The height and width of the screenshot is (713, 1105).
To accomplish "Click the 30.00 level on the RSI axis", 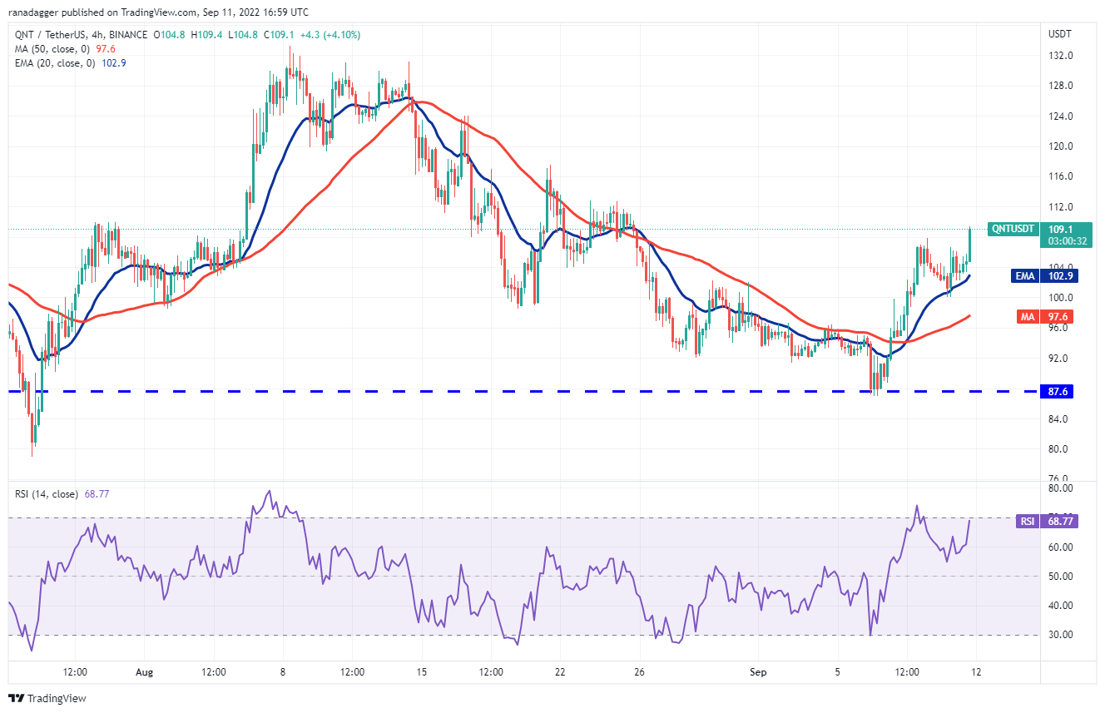I will point(1059,635).
